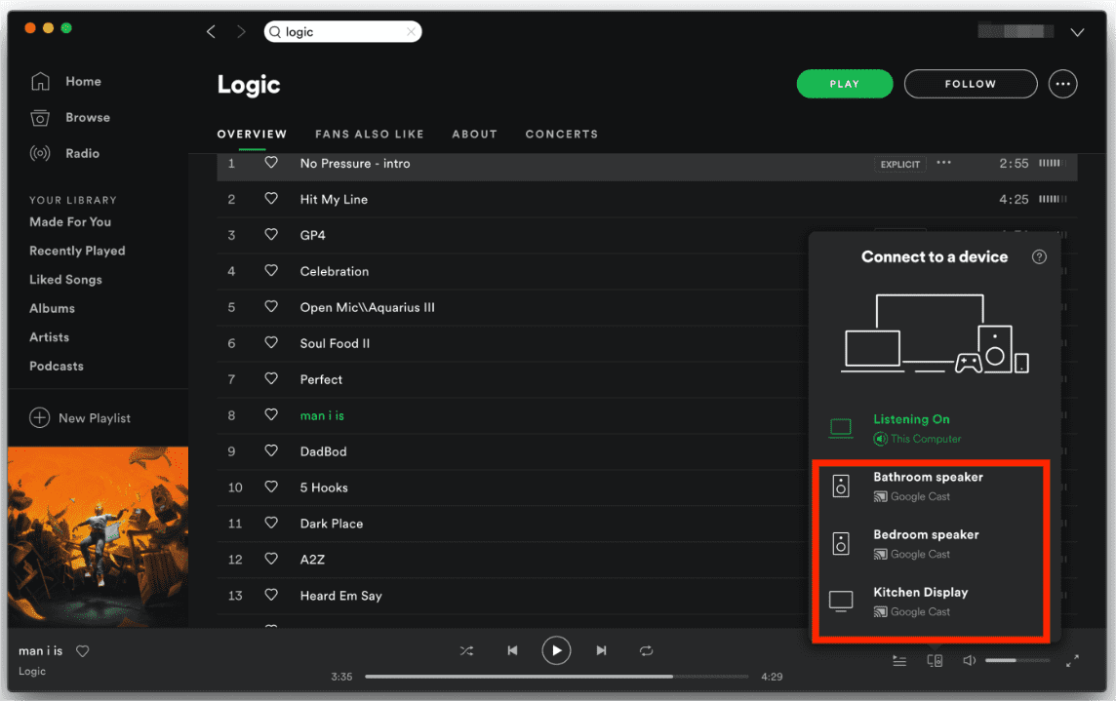Follow the artist Logic
The image size is (1116, 701).
(970, 84)
